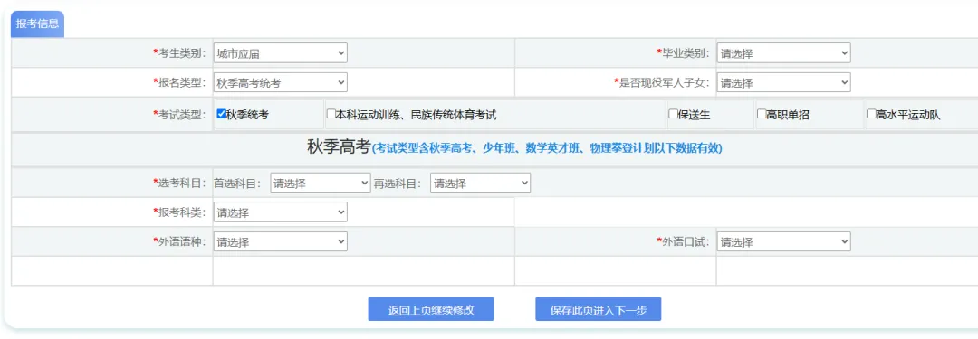The width and height of the screenshot is (978, 339).
Task: Open the 毕业类别 dropdown
Action: (x=783, y=53)
